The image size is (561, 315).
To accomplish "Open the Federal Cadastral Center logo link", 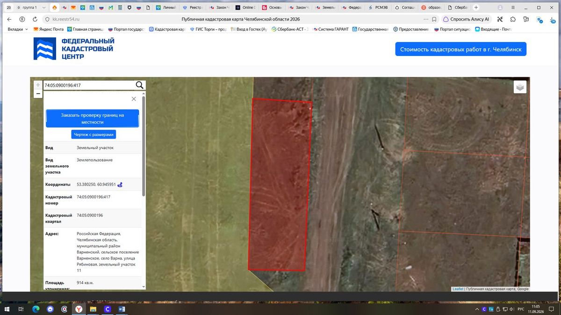I will 74,49.
